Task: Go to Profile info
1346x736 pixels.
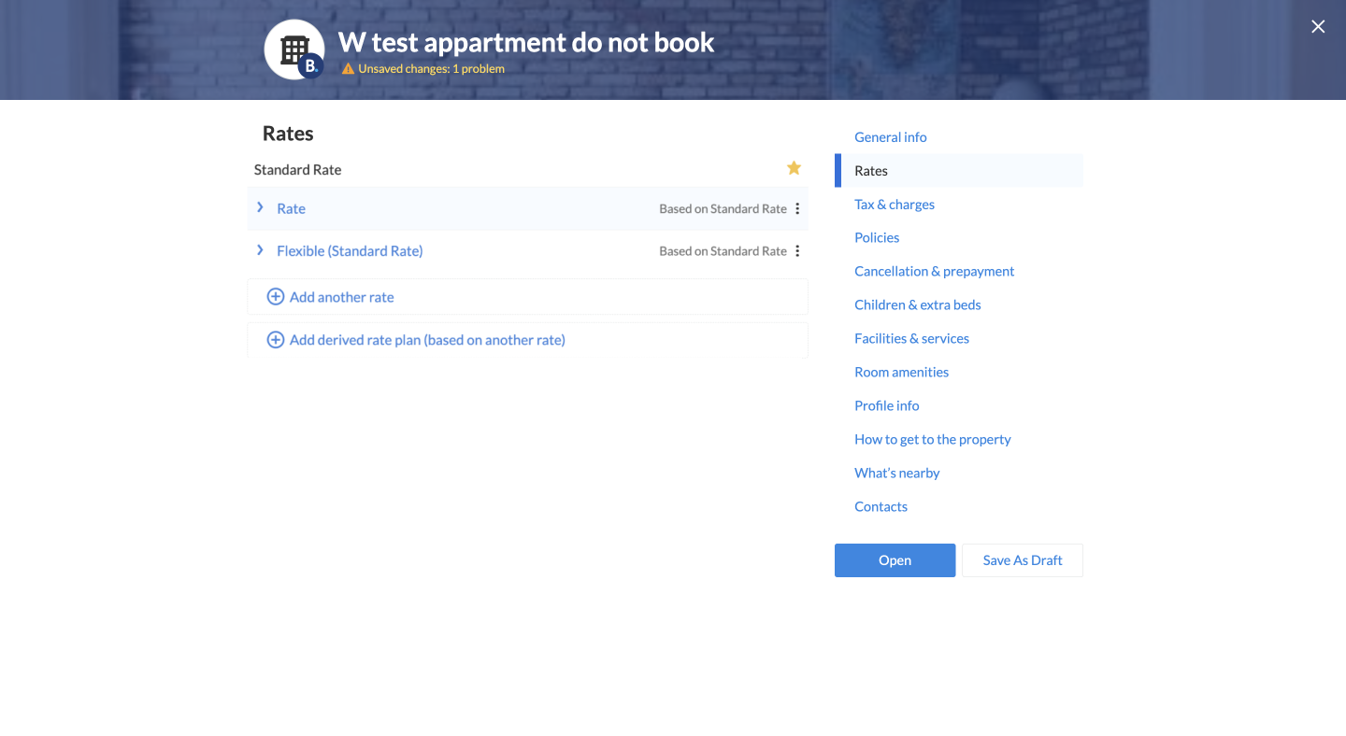Action: point(887,406)
